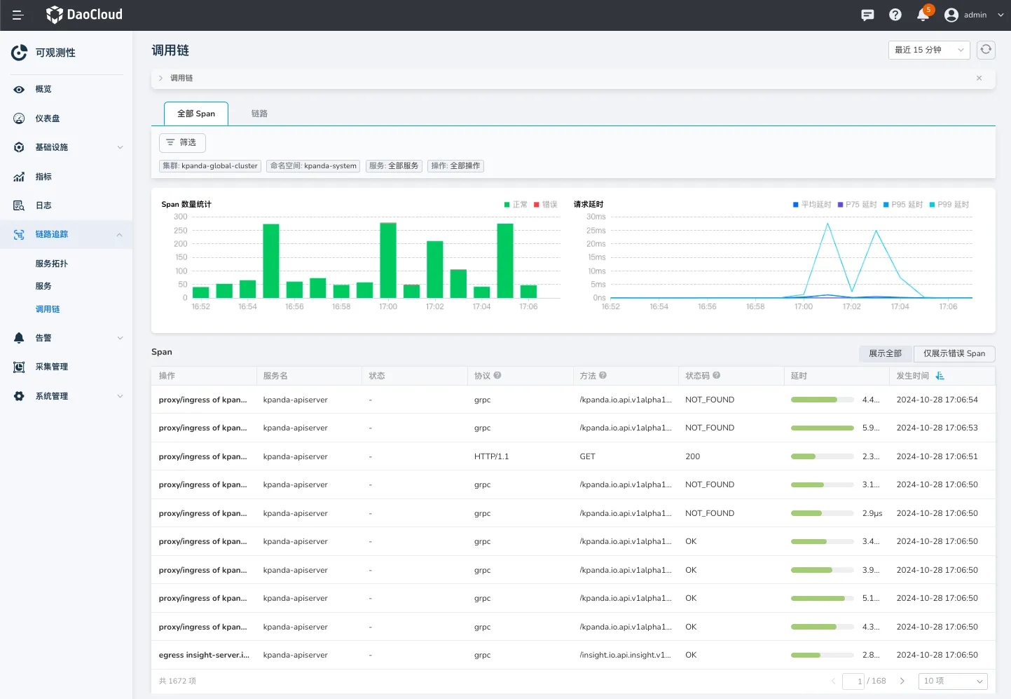Viewport: 1011px width, 699px height.
Task: Open the 最近 15 分钟 time range dropdown
Action: pyautogui.click(x=928, y=50)
